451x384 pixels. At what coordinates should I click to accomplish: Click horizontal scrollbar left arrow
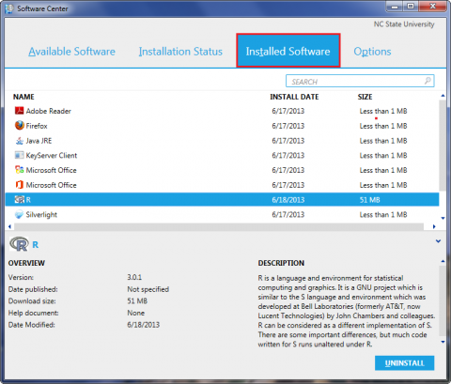[9, 226]
